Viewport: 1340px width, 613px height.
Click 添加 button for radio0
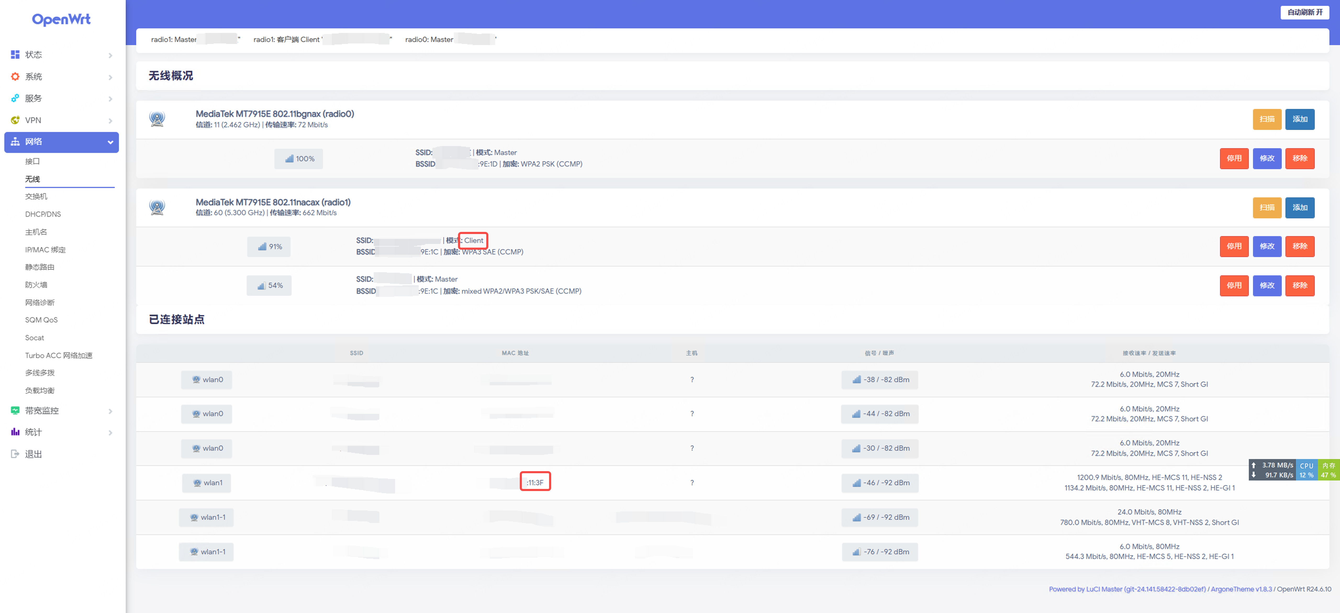pos(1299,119)
